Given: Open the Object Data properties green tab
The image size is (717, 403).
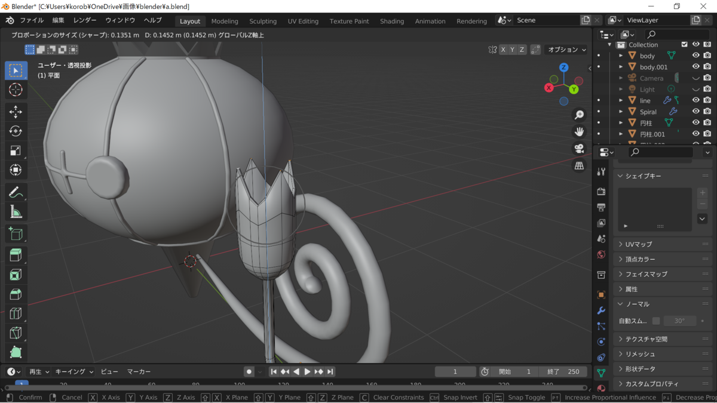Looking at the screenshot, I should click(x=601, y=373).
